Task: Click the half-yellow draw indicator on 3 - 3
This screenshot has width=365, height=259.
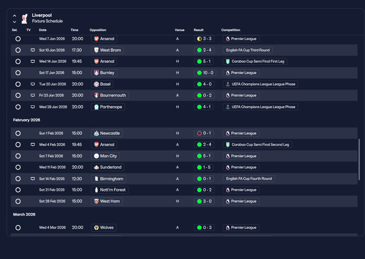Action: 199,39
